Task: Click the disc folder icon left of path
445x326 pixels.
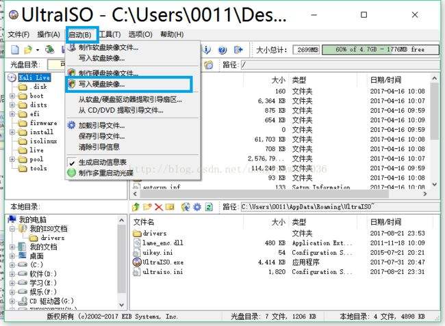Action: point(209,65)
